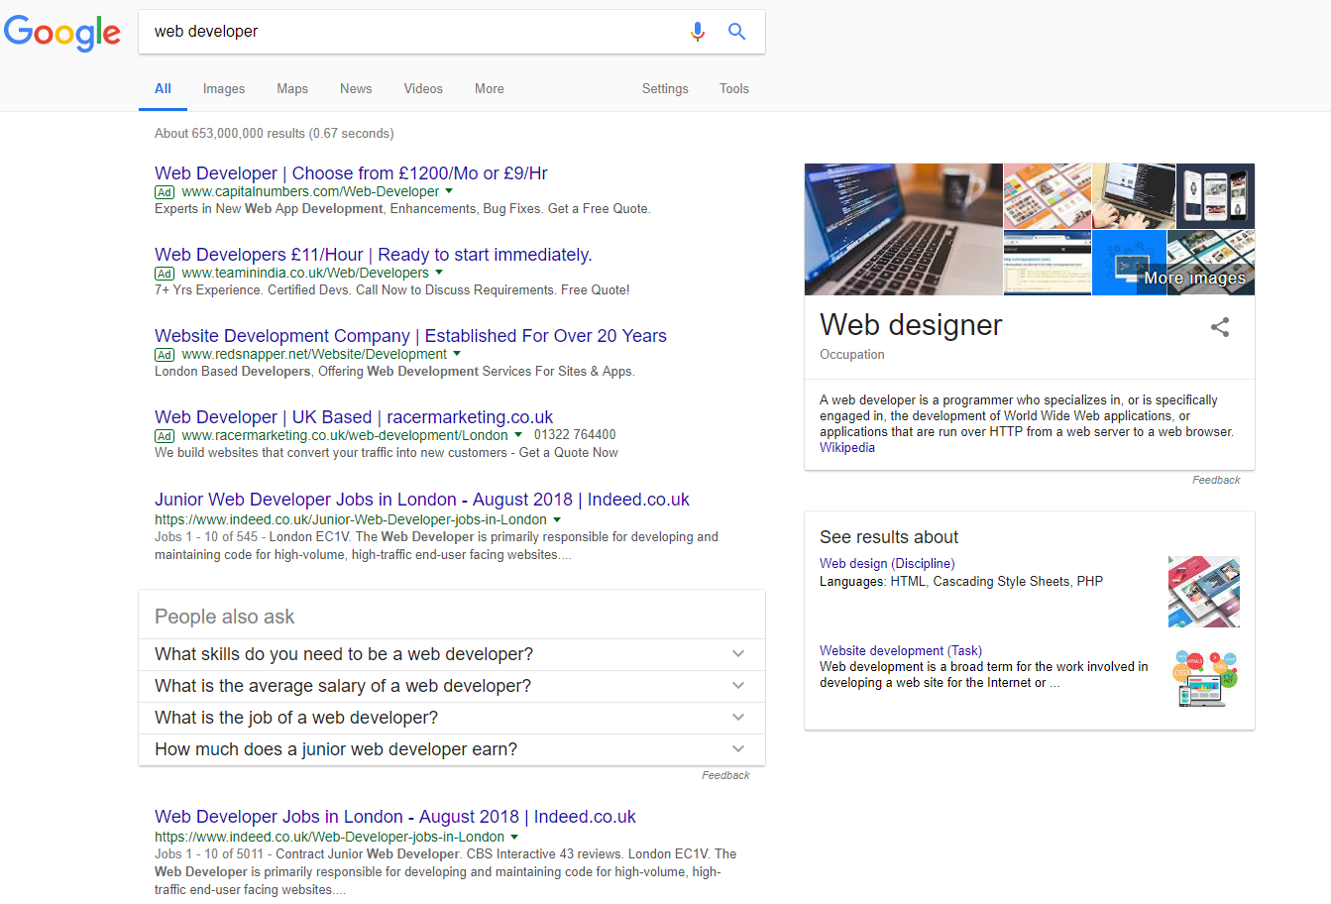Open the Tools menu

tap(734, 88)
